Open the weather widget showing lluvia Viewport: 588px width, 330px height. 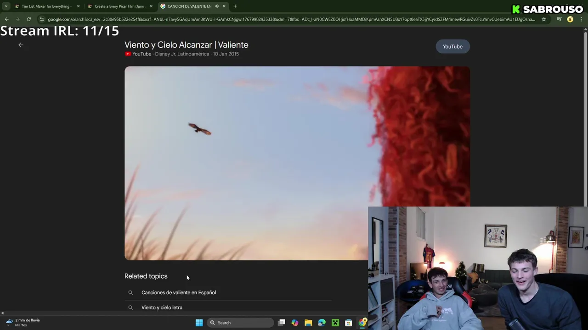pyautogui.click(x=22, y=323)
